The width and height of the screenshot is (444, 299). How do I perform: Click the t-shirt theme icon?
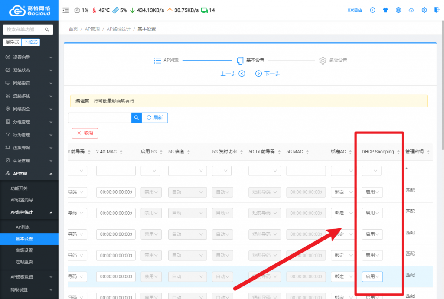[385, 10]
